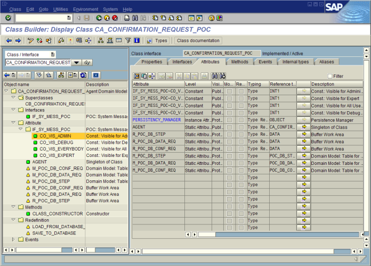The width and height of the screenshot is (371, 266).
Task: Click the bottom horizontal scrollbar of right pane
Action: click(x=246, y=251)
